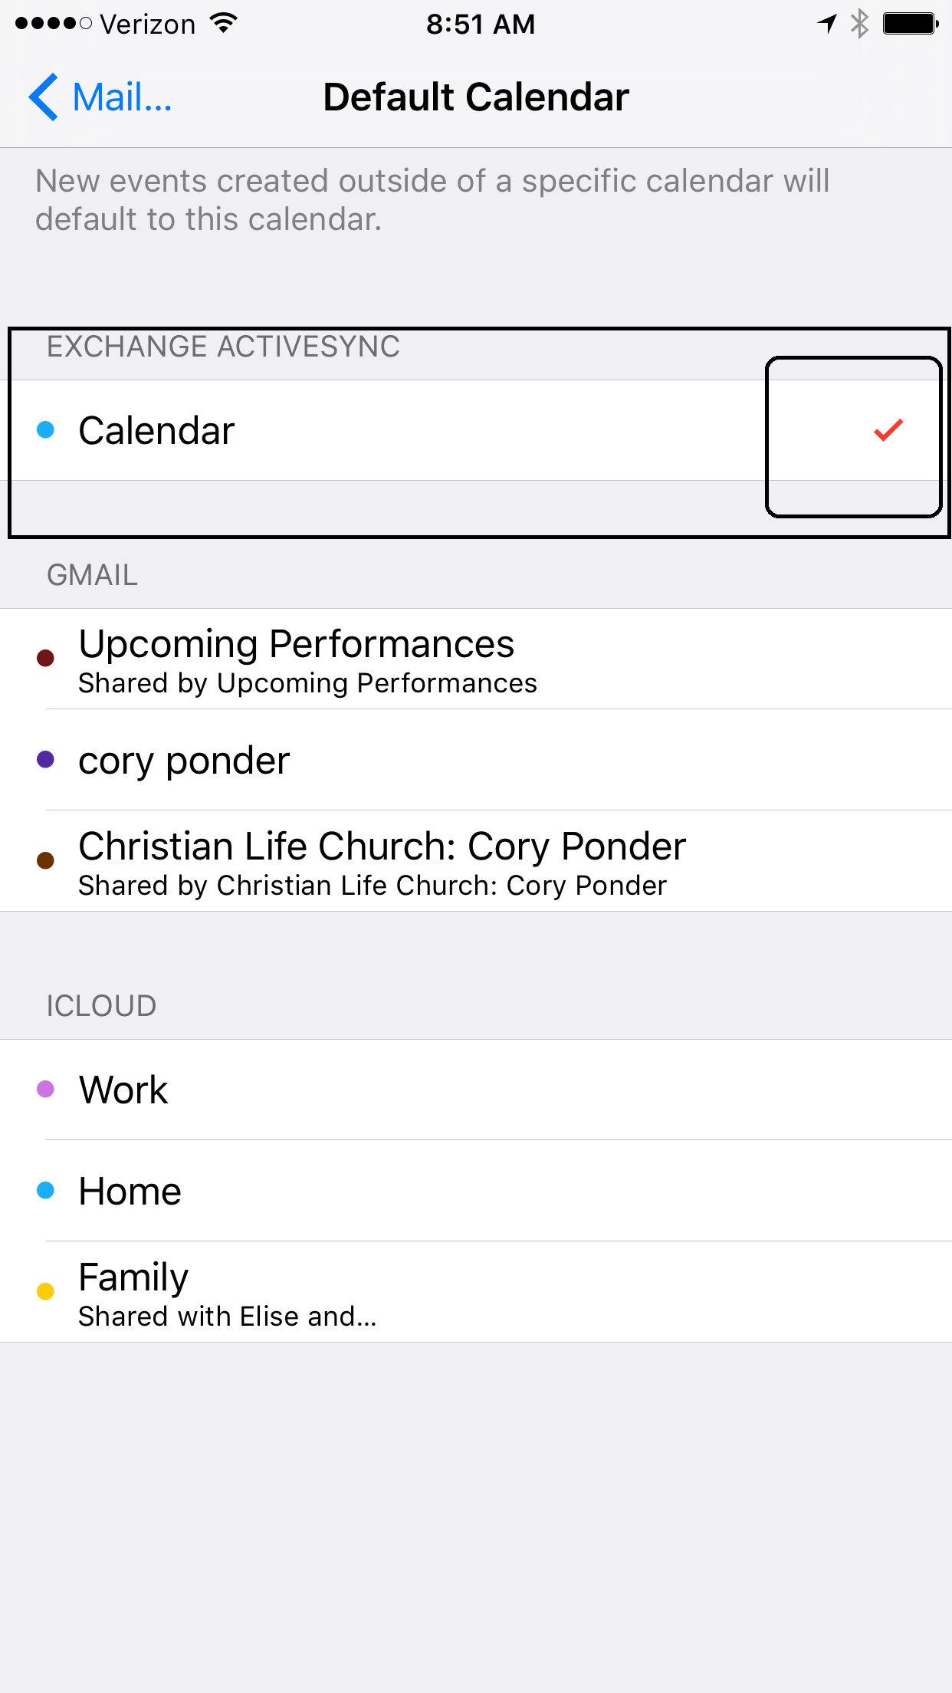The image size is (952, 1693).
Task: Tap the blue back chevron icon
Action: pos(44,97)
